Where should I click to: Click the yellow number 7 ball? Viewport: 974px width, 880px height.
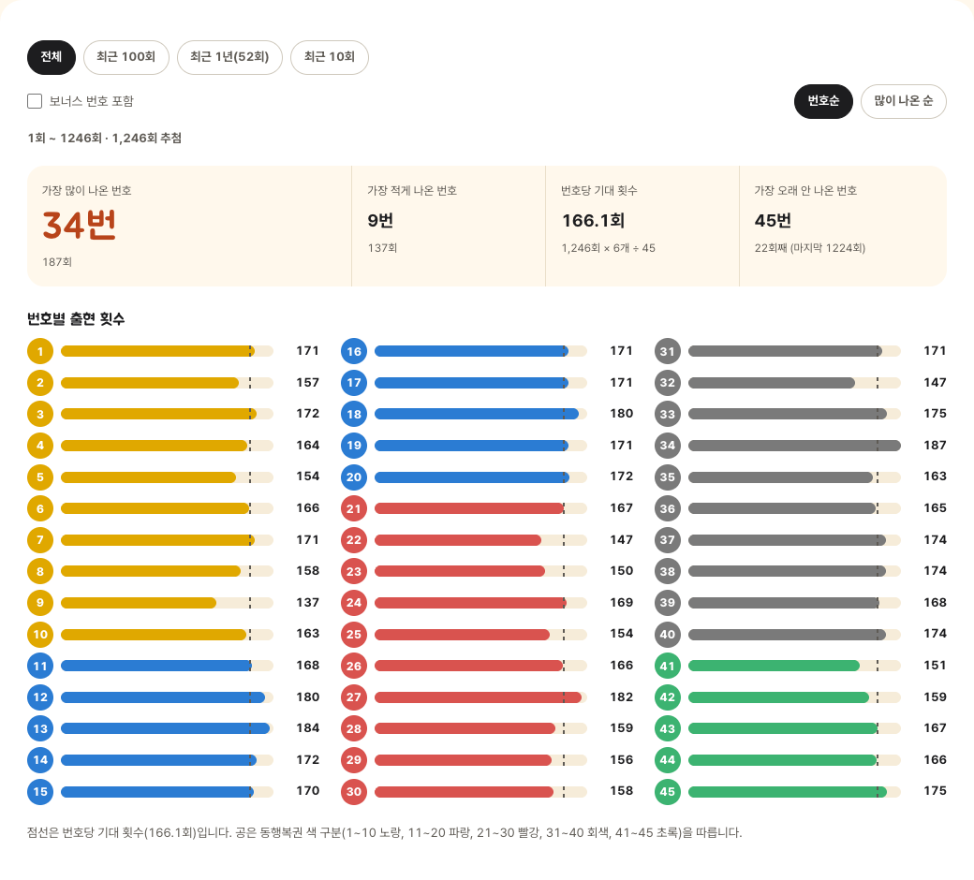pyautogui.click(x=40, y=540)
